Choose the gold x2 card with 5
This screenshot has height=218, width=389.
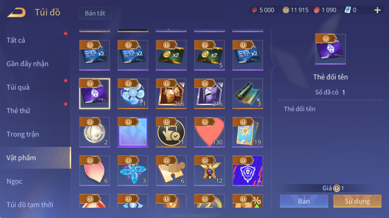click(209, 55)
